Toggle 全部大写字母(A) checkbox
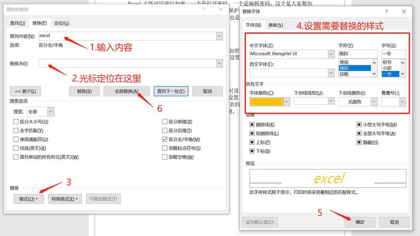420x236 pixels. (x=359, y=134)
